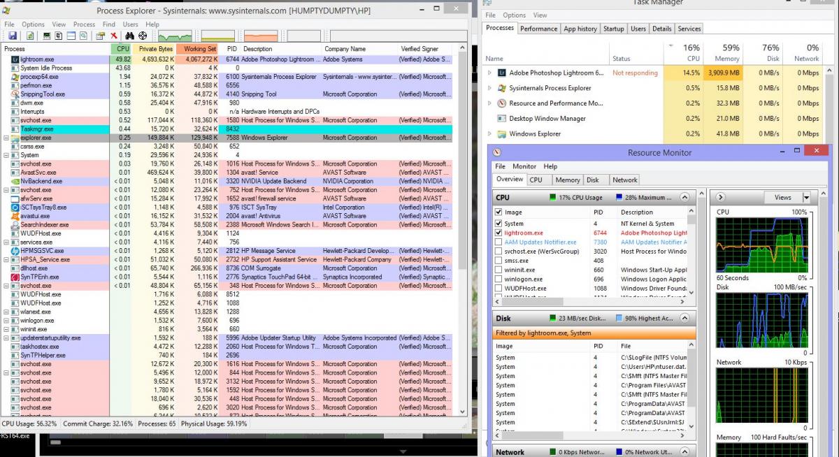Collapse the explorer.exe tree node in Process Explorer
Image resolution: width=839 pixels, height=457 pixels.
click(x=6, y=138)
